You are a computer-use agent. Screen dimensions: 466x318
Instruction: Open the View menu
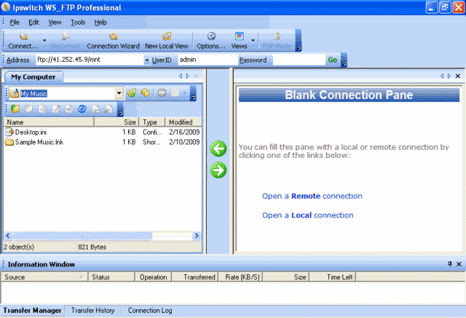(55, 23)
